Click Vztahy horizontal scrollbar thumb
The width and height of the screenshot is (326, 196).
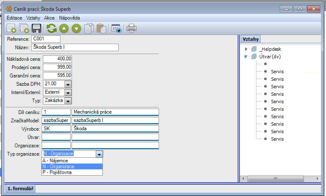pyautogui.click(x=275, y=179)
